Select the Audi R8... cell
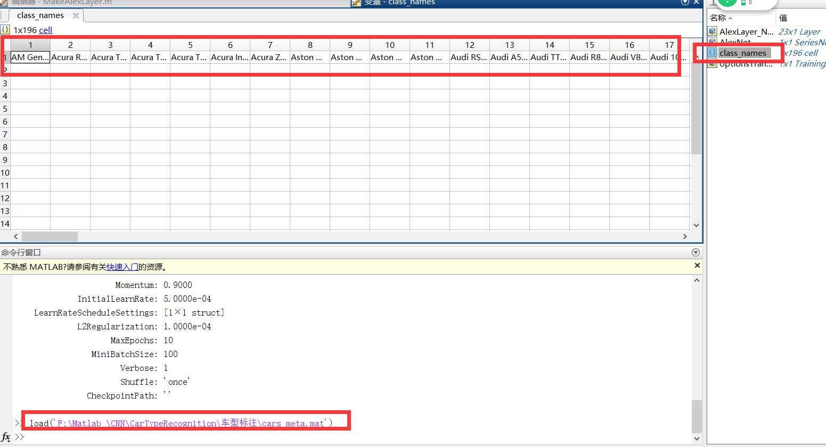 [x=590, y=57]
